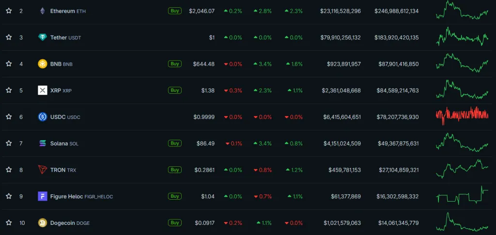Favorite Dogecoin with its star icon

(x=9, y=223)
